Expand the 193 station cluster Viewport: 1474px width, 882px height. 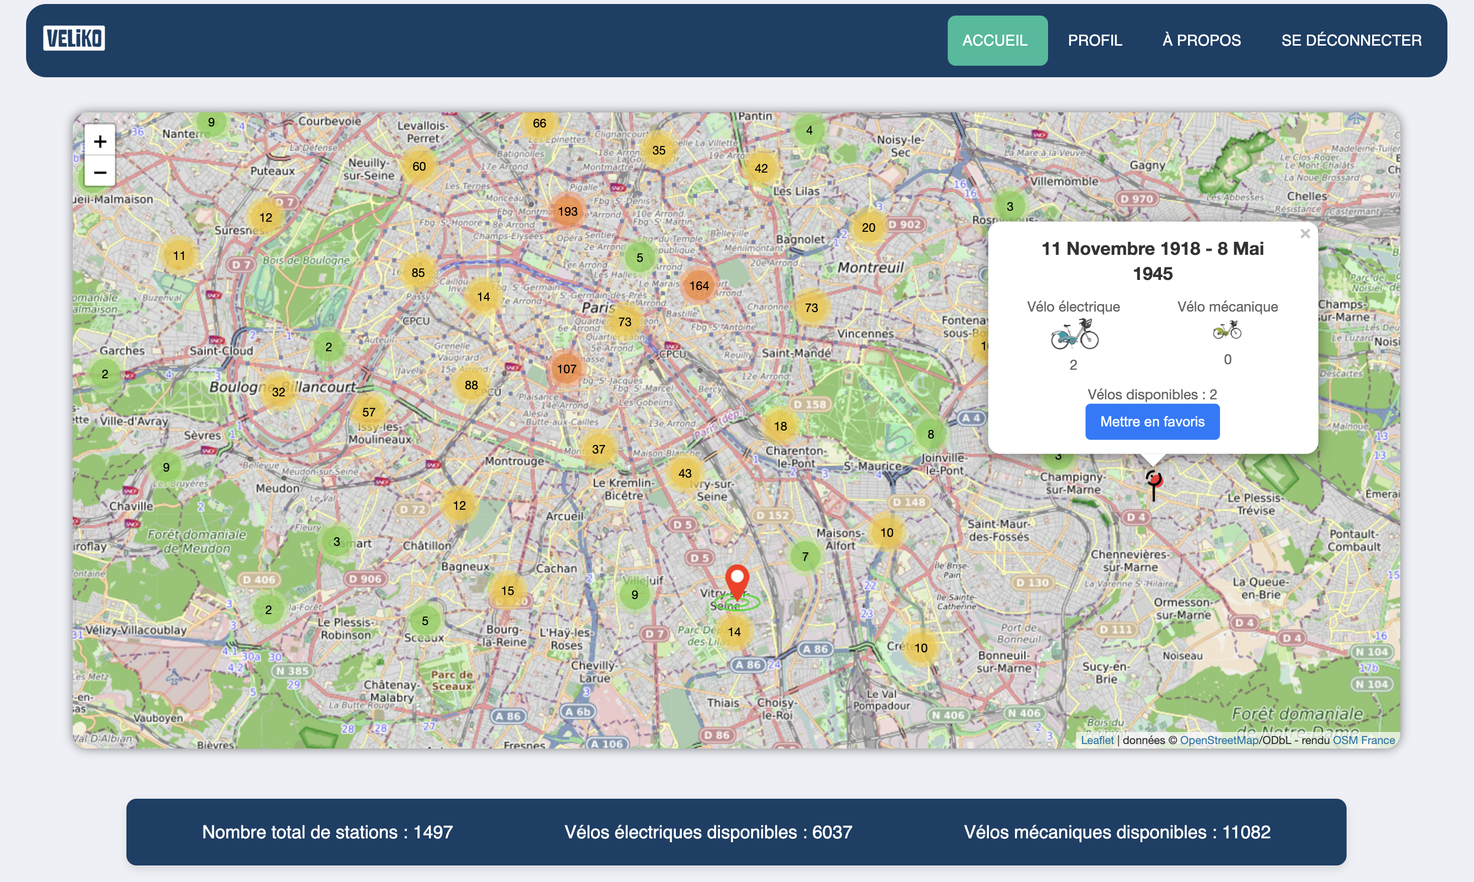[567, 211]
